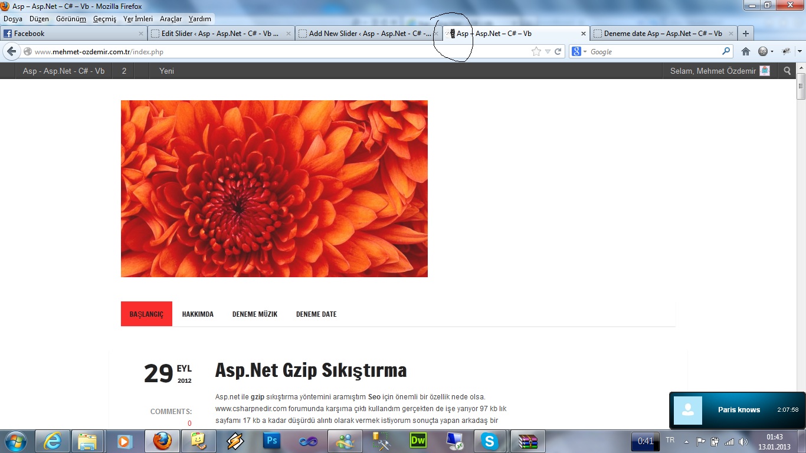Open the Yer İmleri menu
The height and width of the screenshot is (453, 806).
click(x=137, y=19)
